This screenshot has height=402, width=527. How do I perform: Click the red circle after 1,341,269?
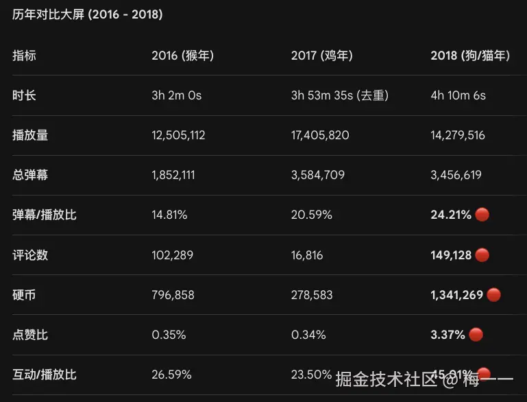(493, 295)
